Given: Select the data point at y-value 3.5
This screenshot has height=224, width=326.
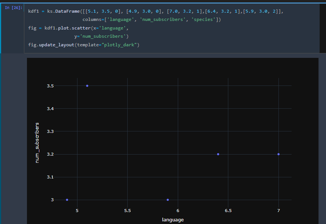Looking at the screenshot, I should [87, 85].
